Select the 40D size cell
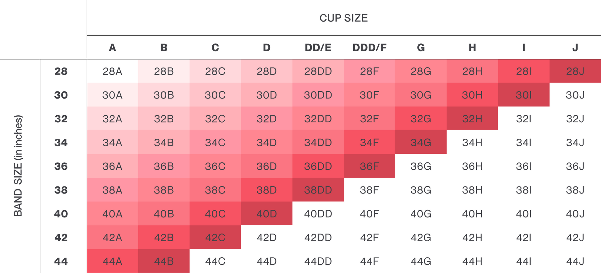Viewport: 601px width, 273px height. [x=266, y=214]
